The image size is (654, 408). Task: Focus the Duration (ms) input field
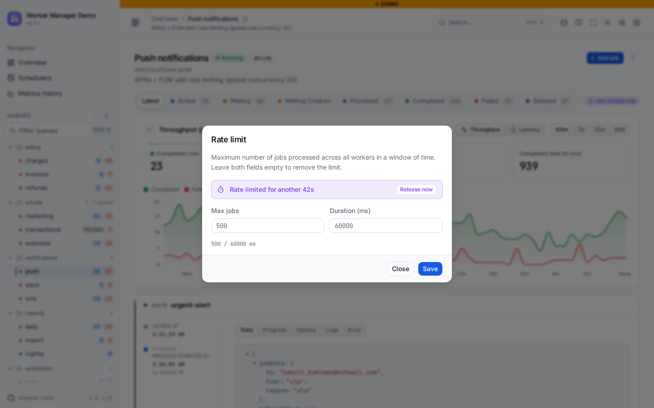pos(386,226)
